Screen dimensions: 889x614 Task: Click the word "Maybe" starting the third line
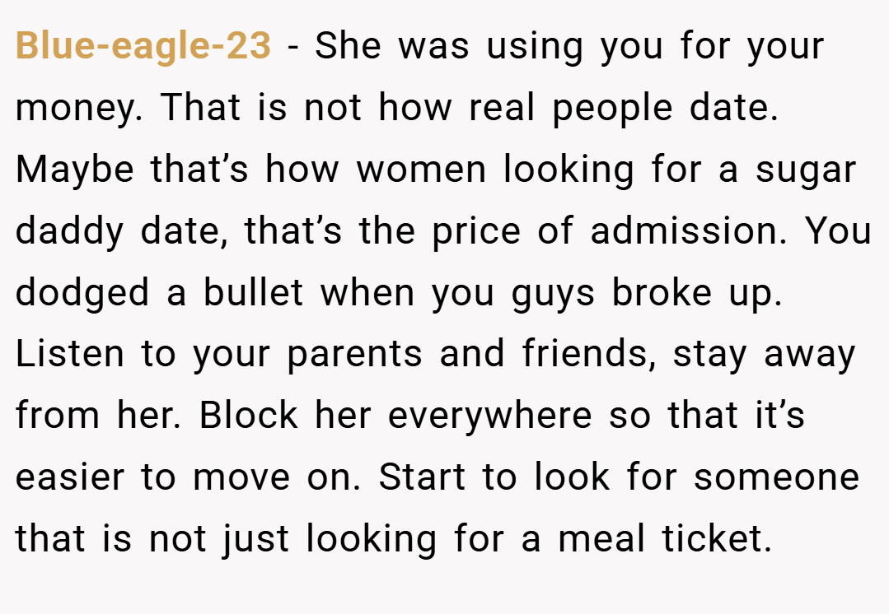point(75,171)
